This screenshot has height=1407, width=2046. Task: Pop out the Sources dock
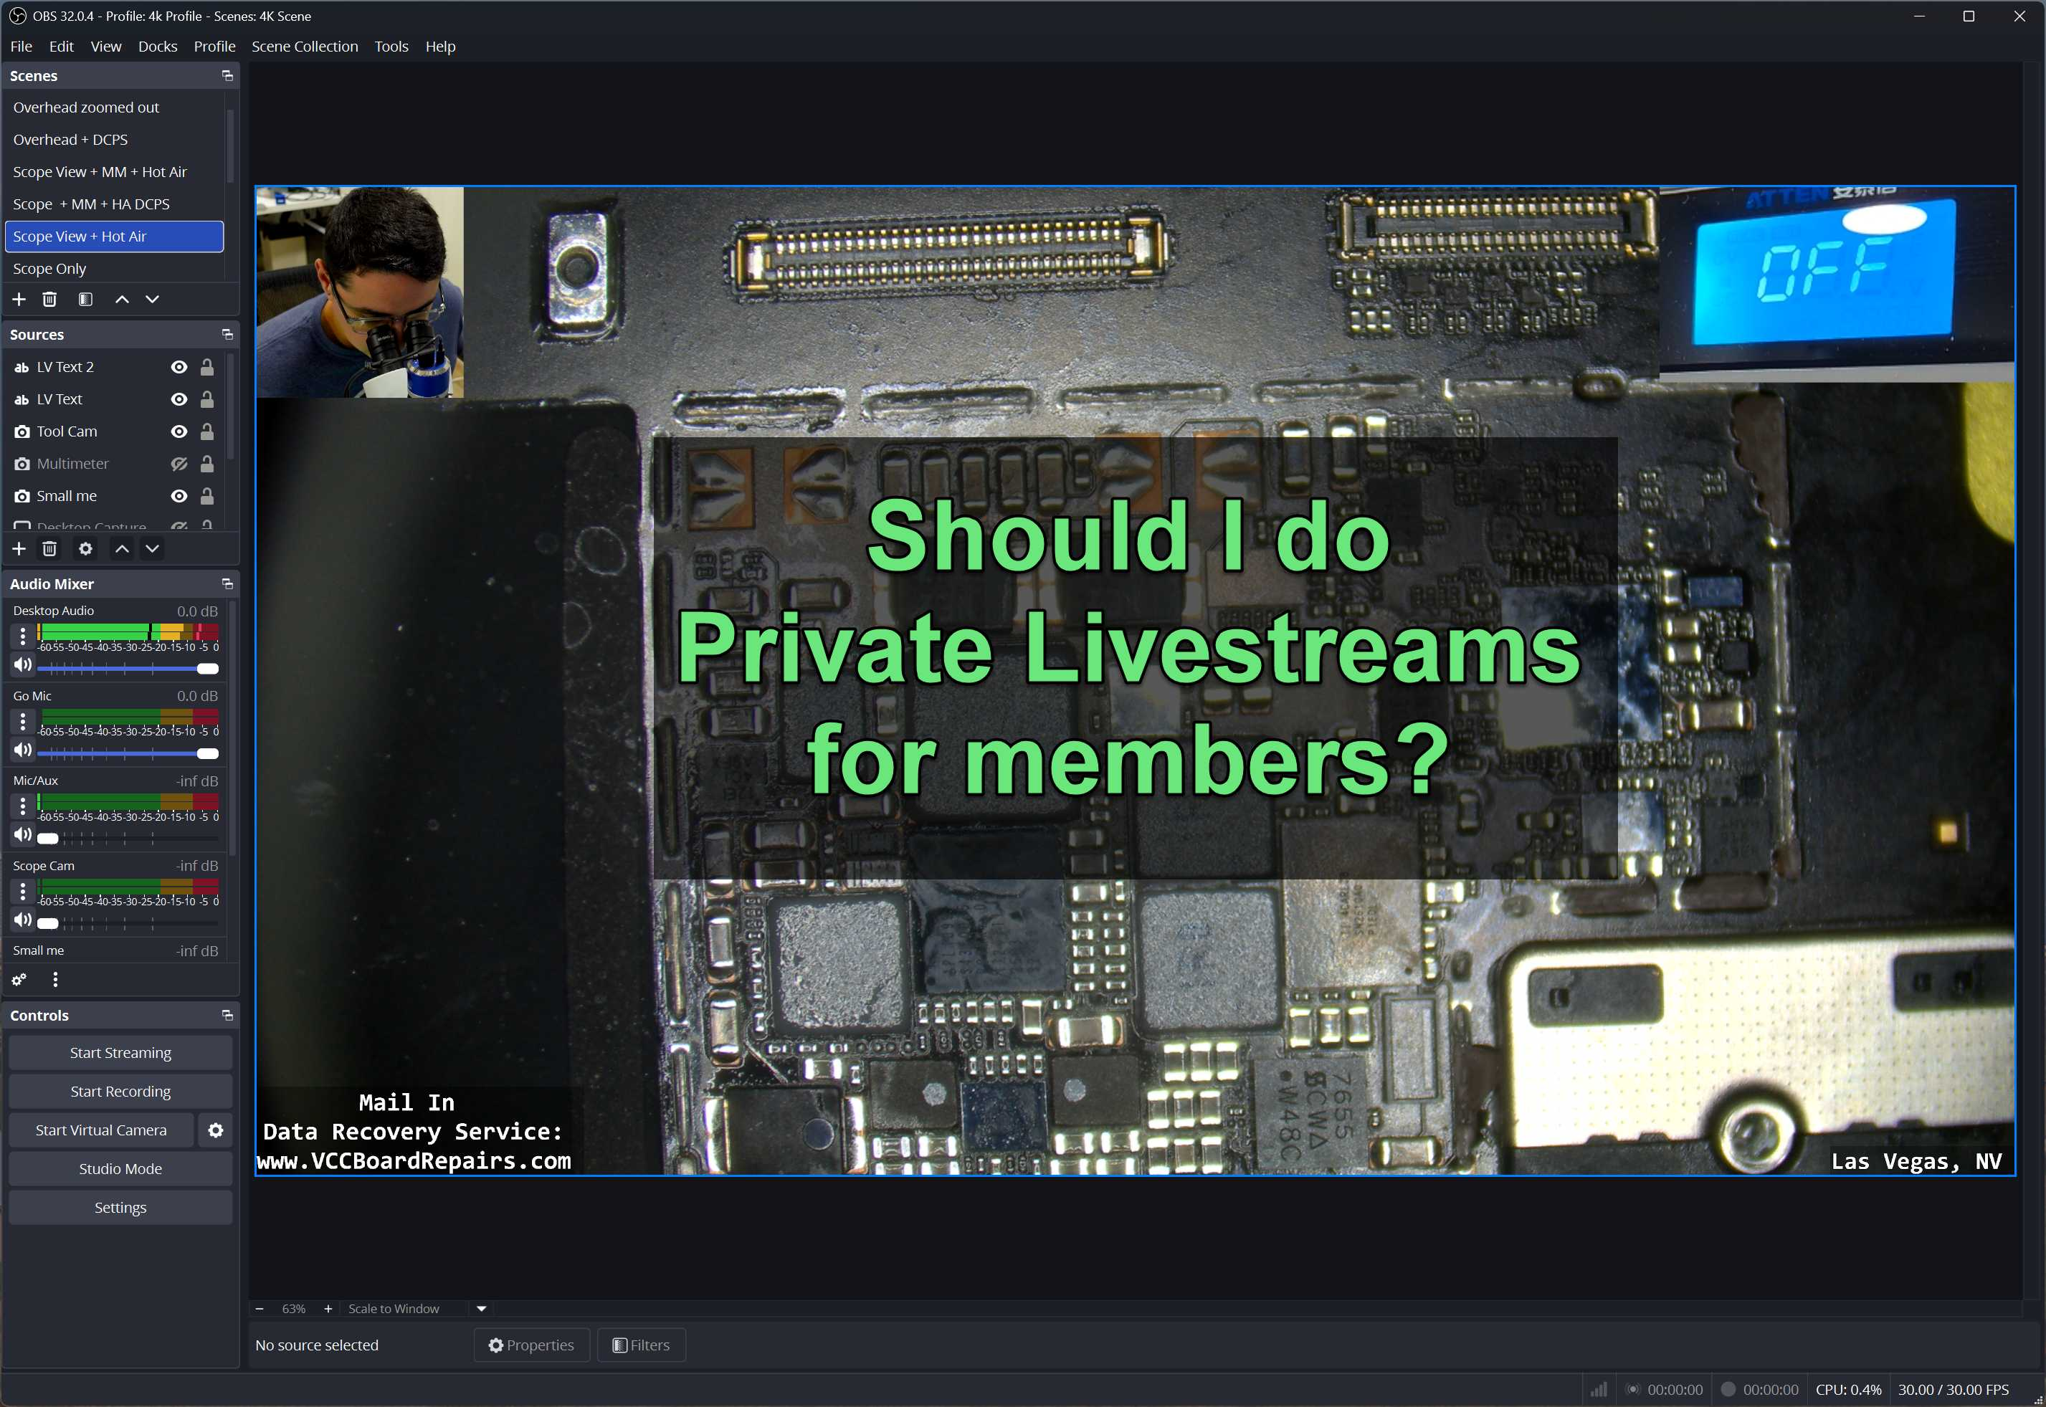click(227, 335)
